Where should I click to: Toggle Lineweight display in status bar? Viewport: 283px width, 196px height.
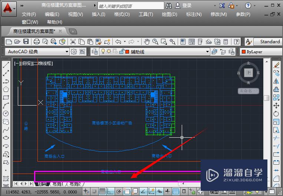point(168,191)
